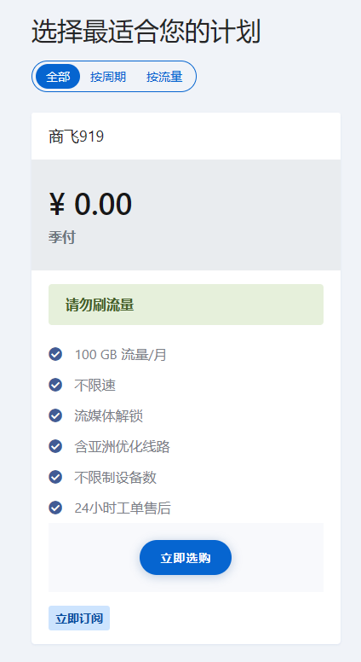Click the 选择最适合您的计划 heading
361x662 pixels.
point(146,32)
